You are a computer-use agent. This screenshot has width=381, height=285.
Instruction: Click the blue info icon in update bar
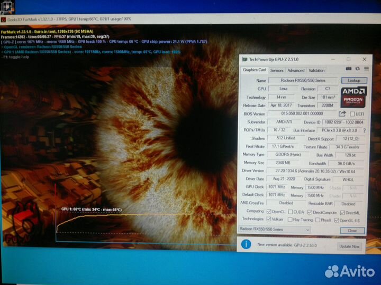tap(246, 244)
